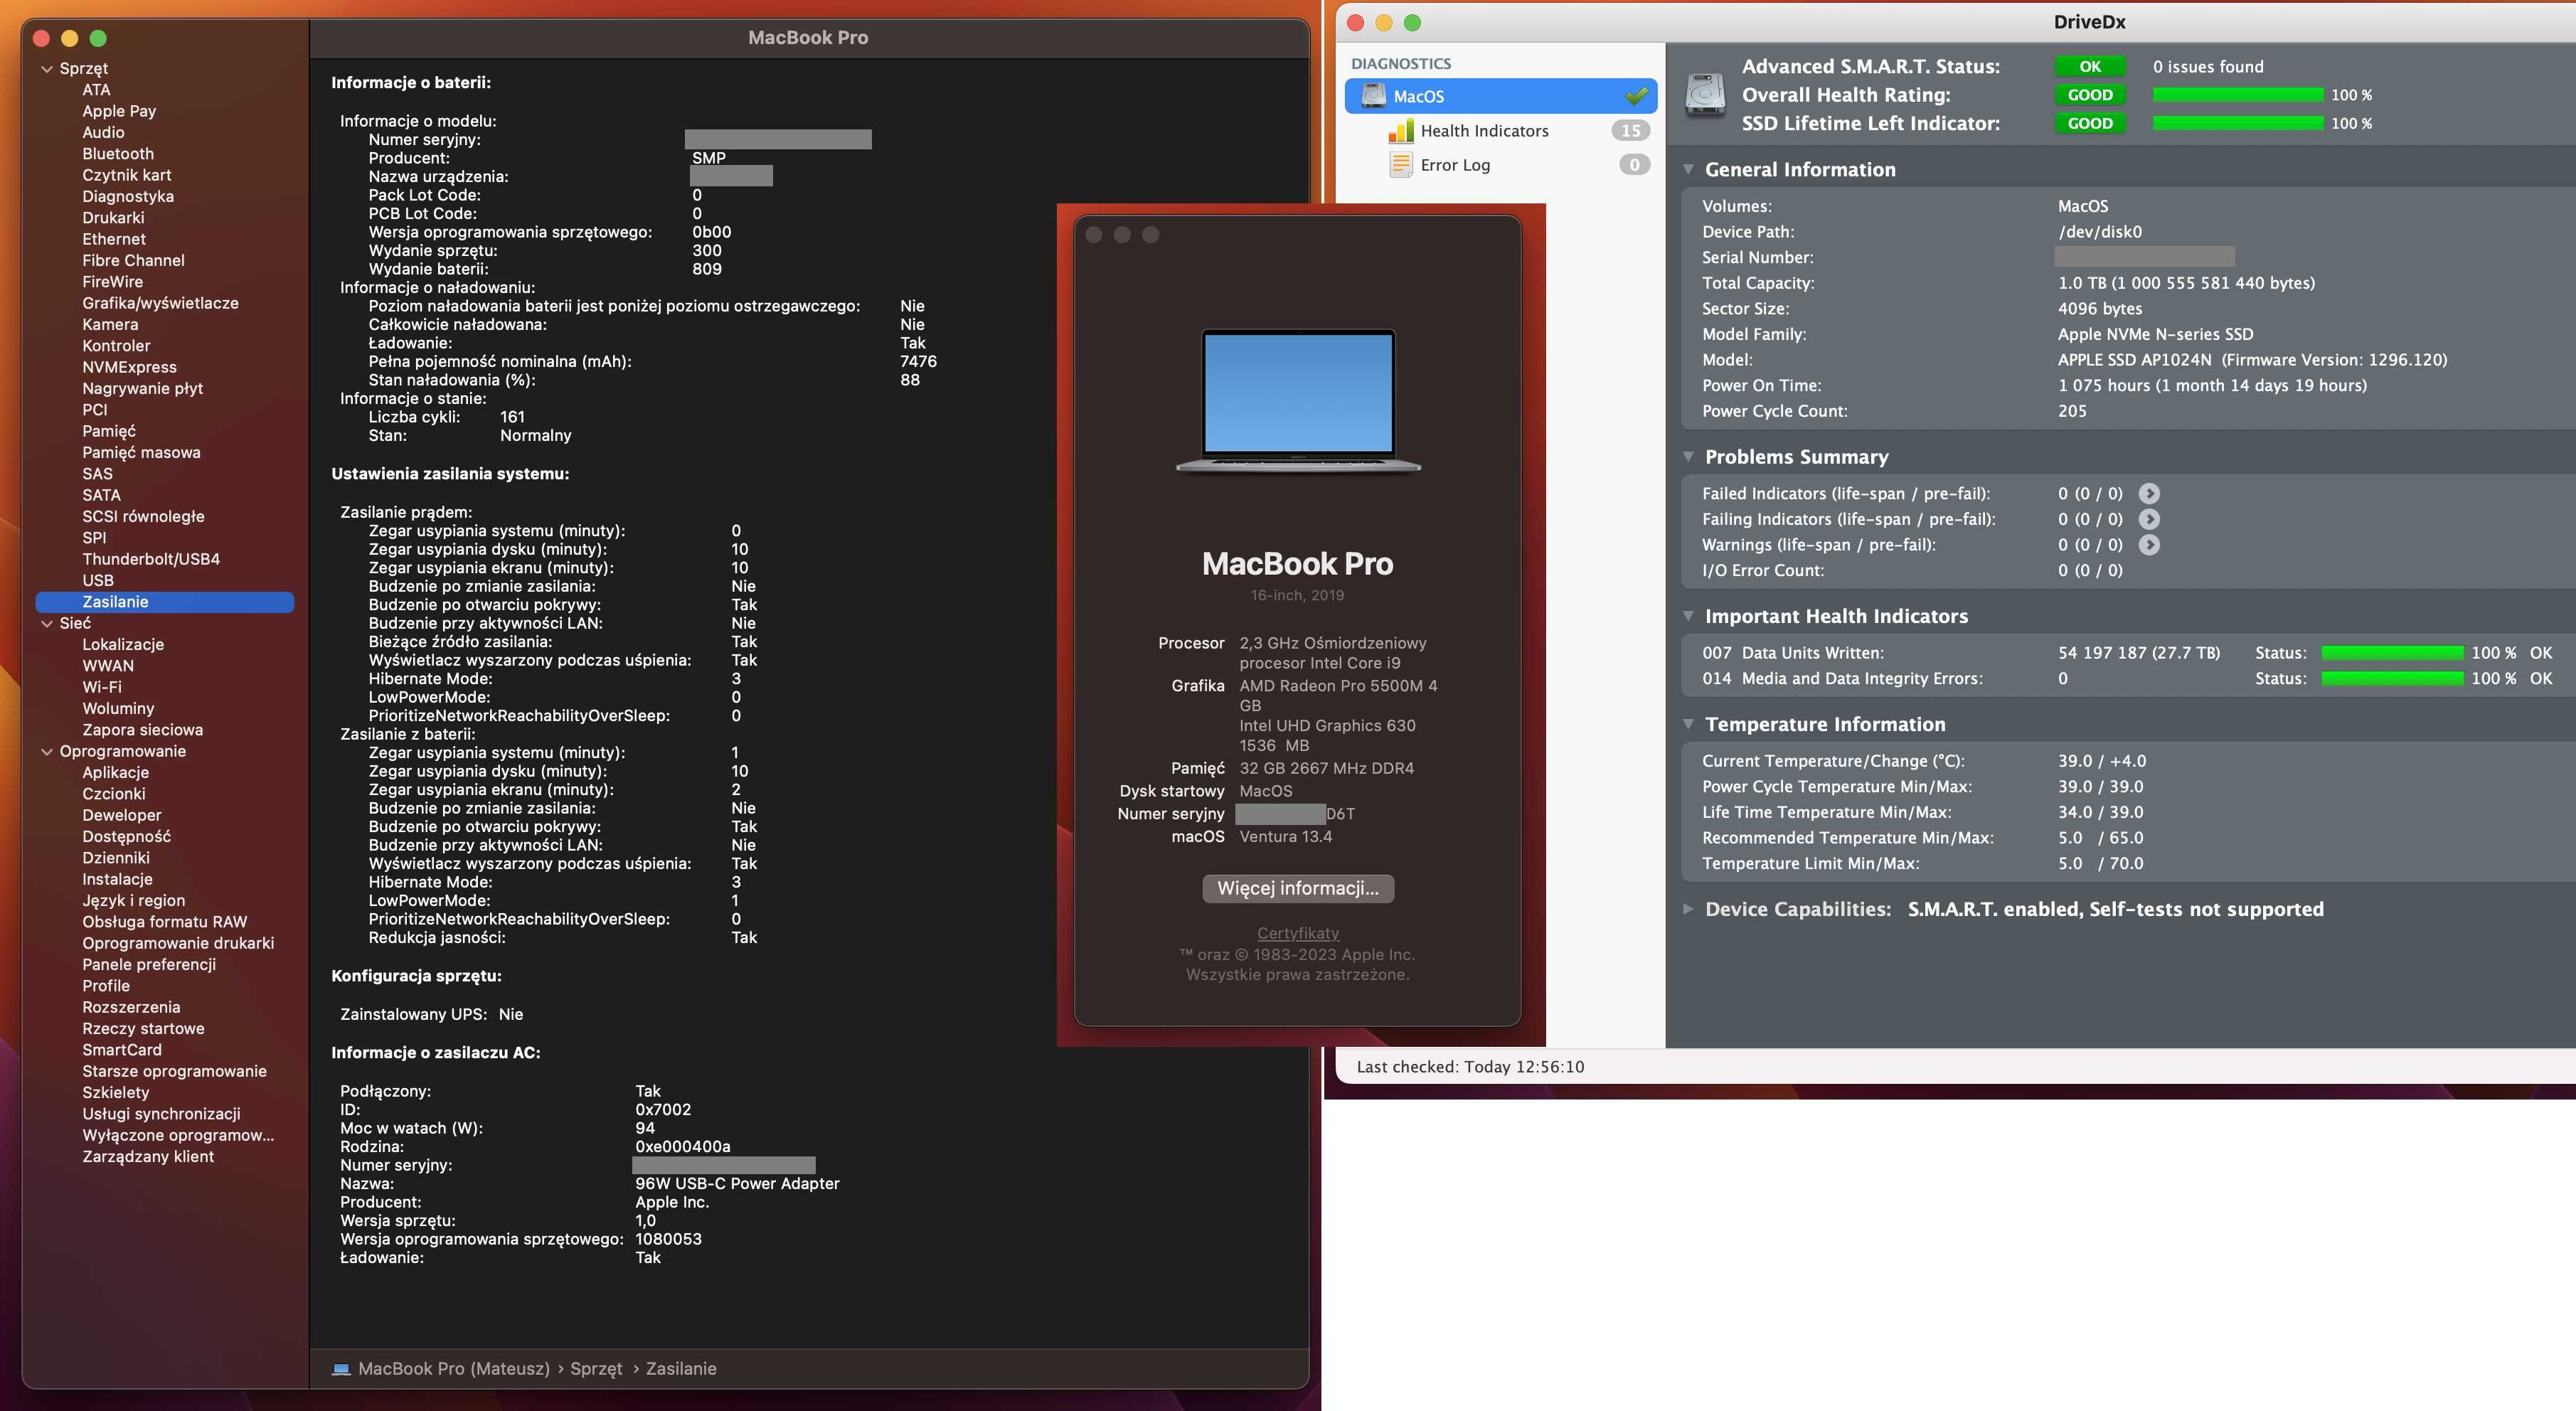The image size is (2576, 1411).
Task: Click the Error Log count badge 0
Action: 1634,165
